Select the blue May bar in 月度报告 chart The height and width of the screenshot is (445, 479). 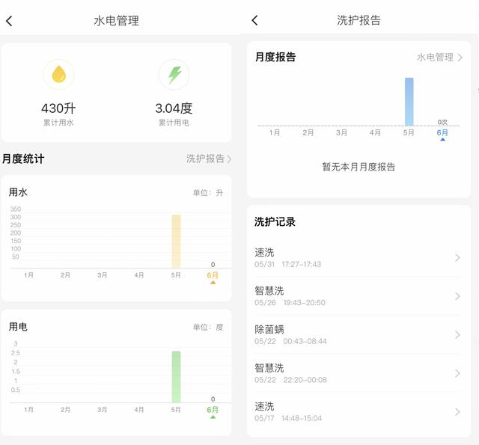click(x=409, y=102)
